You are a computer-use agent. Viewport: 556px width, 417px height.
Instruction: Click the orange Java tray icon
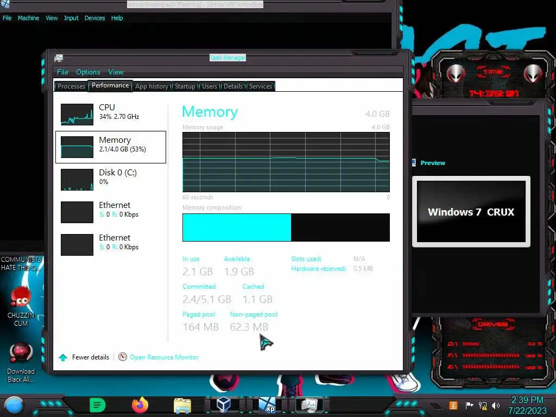pos(453,405)
